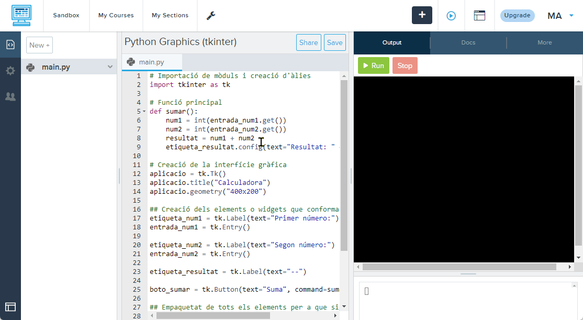The height and width of the screenshot is (320, 583).
Task: Switch to the Docs tab
Action: coord(468,42)
